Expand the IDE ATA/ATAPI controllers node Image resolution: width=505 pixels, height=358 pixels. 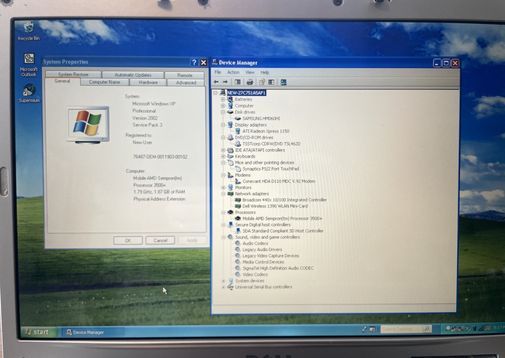223,150
